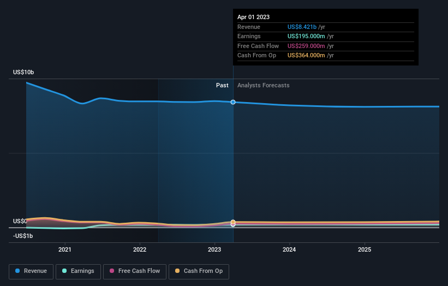Click the 2022 x-axis label
This screenshot has height=286, width=448.
140,249
